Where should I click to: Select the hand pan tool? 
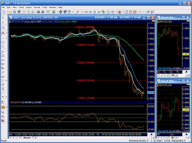tap(3, 27)
